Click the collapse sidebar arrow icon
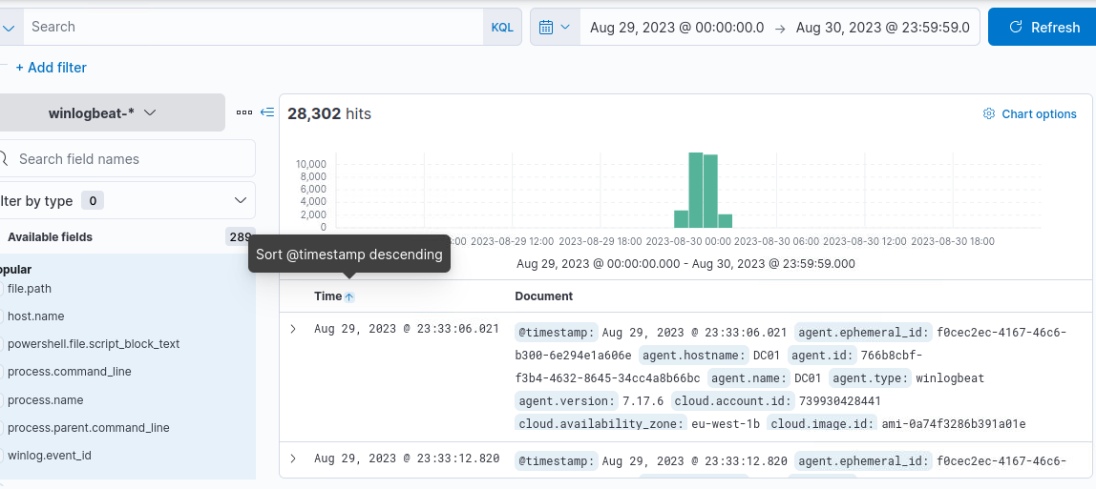This screenshot has height=489, width=1096. [x=267, y=112]
